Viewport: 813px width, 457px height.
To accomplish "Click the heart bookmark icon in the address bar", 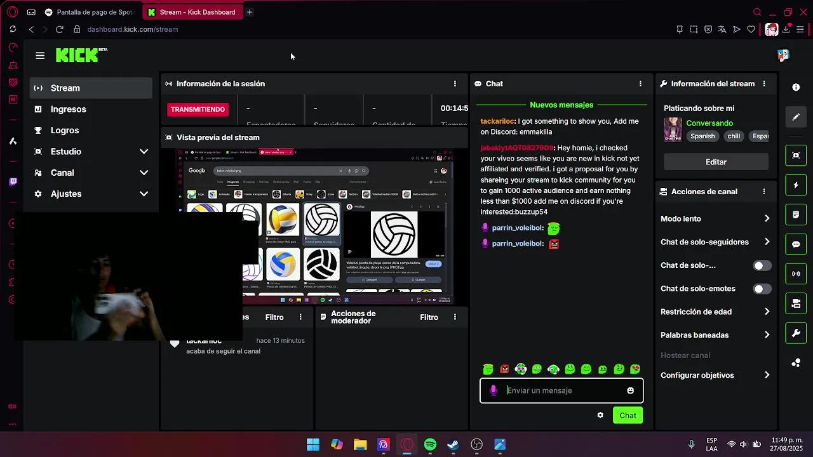I will (751, 29).
